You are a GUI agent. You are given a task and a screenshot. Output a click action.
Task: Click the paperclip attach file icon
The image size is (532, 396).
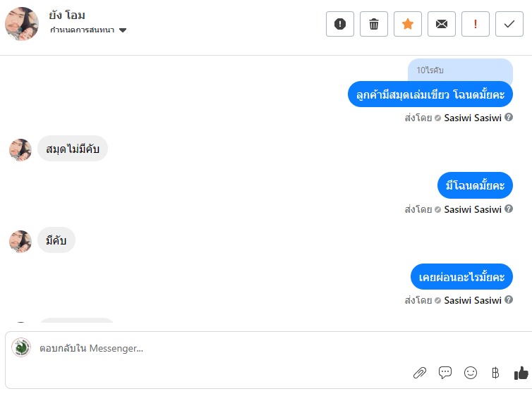(x=420, y=373)
